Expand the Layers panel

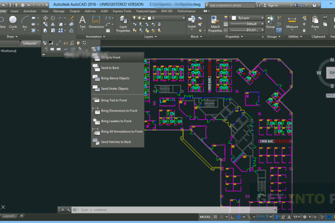pos(150,36)
